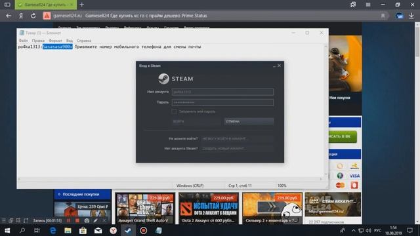Open the Yandex Browser main menu

click(368, 5)
